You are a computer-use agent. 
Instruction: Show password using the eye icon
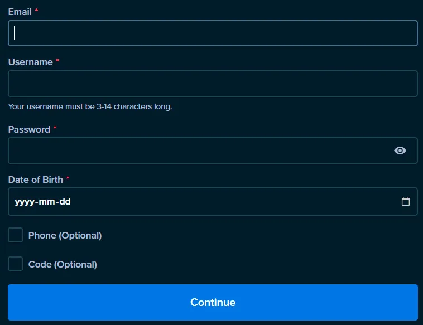[400, 151]
